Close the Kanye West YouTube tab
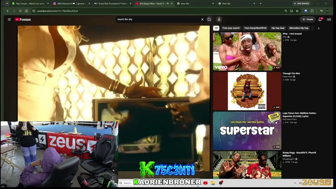 coord(172,4)
